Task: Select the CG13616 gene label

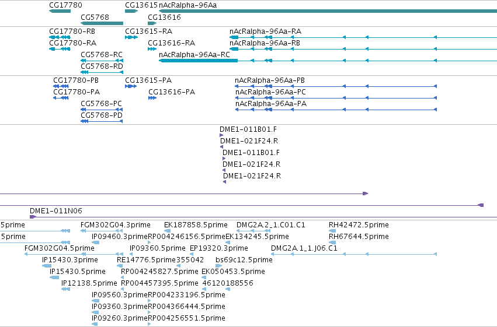Action: (164, 17)
